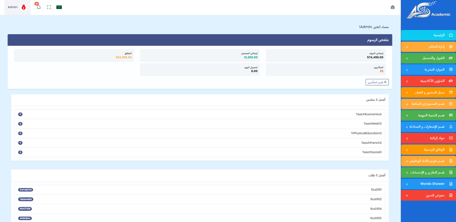Image resolution: width=456 pixels, height=222 pixels.
Task: Click document icon for قسم التقارير و الإحصاءات
Action: click(451, 172)
